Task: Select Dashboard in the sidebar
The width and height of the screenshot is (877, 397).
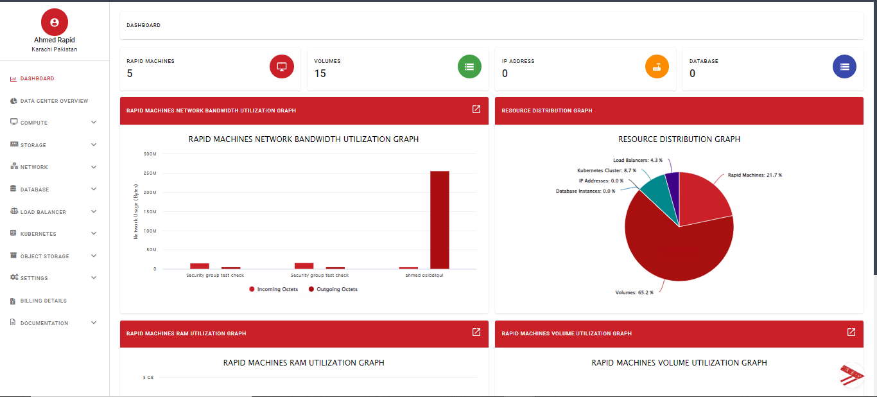Action: (x=37, y=78)
